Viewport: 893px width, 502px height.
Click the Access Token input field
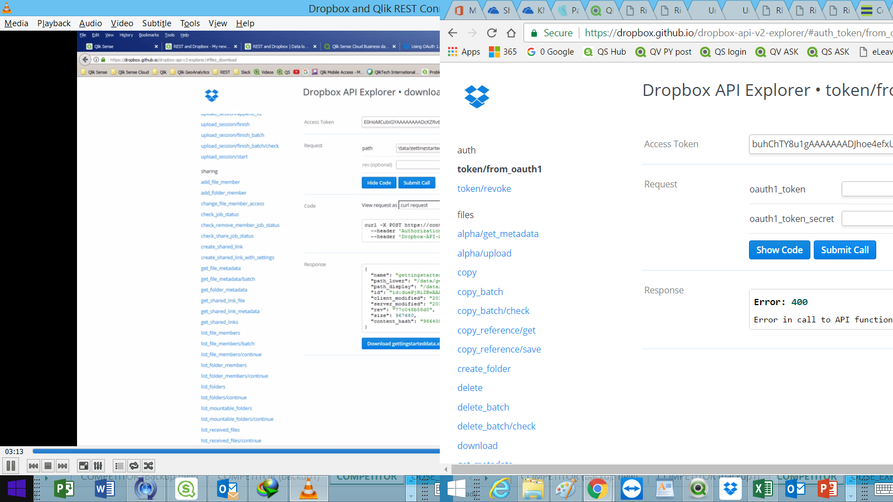pos(821,144)
